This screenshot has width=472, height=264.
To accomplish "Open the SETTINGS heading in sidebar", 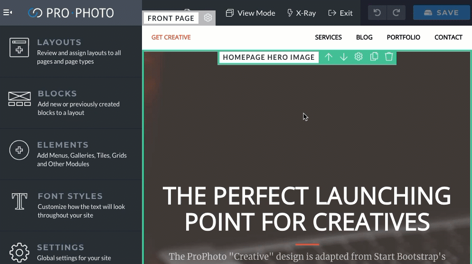I will click(60, 247).
